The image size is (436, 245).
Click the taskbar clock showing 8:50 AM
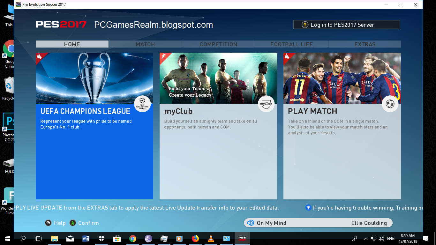[407, 238]
